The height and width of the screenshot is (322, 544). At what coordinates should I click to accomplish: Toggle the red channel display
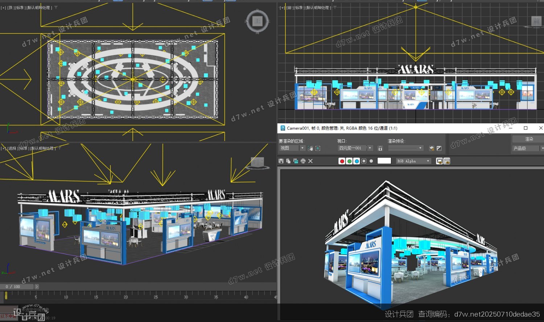(x=342, y=161)
